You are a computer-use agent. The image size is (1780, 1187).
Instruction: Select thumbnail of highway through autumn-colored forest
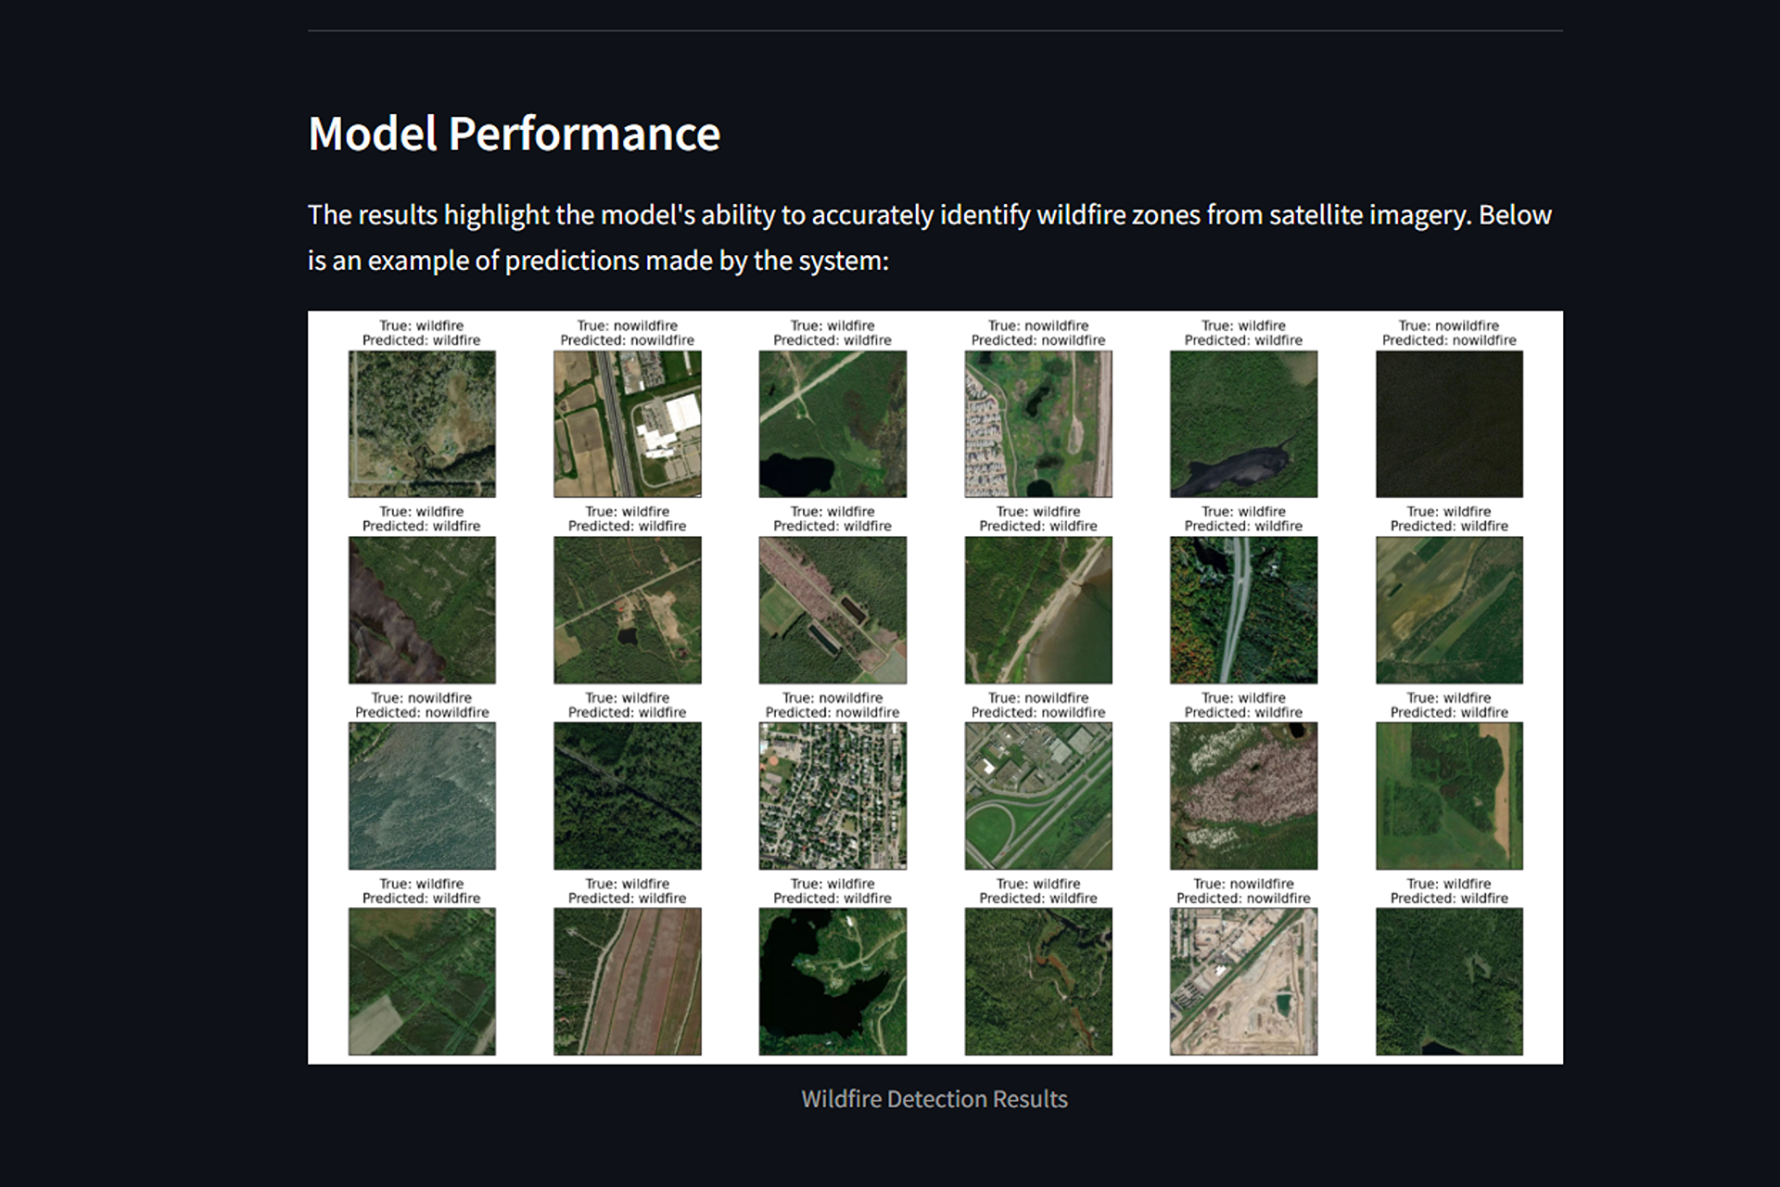click(1243, 610)
